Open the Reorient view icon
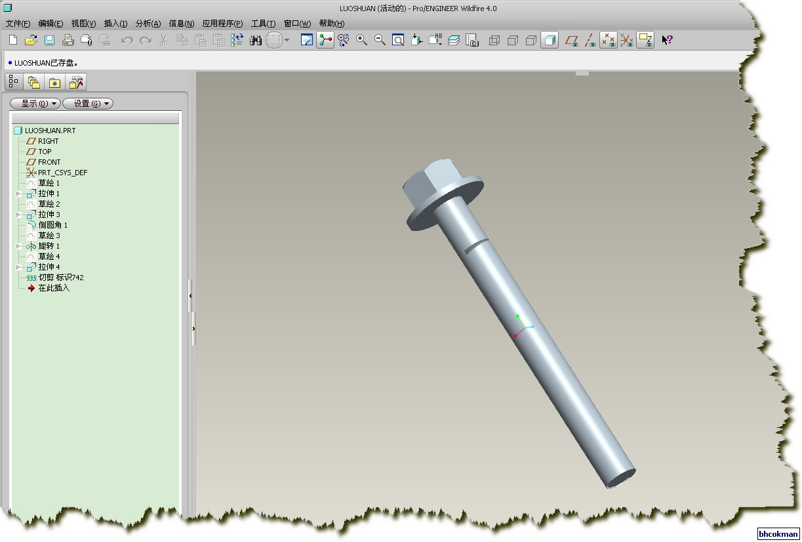This screenshot has height=542, width=802. coord(416,40)
